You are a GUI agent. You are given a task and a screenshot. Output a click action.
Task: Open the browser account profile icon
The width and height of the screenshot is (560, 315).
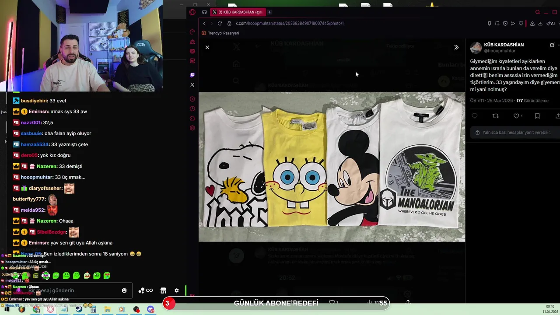(532, 24)
